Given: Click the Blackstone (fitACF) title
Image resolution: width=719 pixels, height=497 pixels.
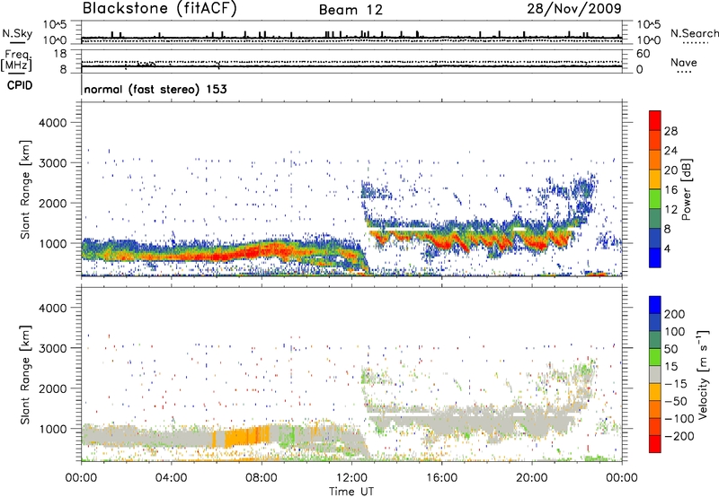Looking at the screenshot, I should [x=159, y=8].
